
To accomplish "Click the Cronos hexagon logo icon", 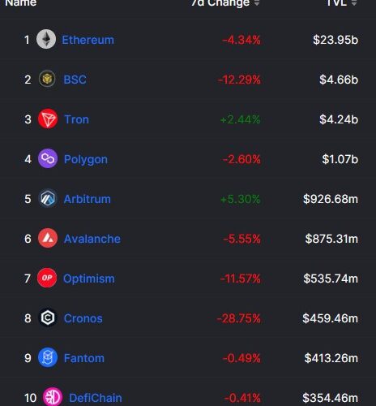I will point(48,317).
